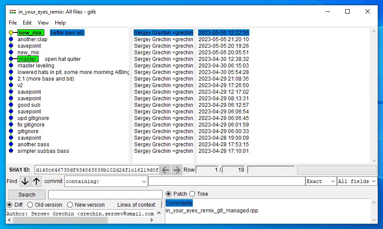
Task: Open the Help menu
Action: [60, 23]
